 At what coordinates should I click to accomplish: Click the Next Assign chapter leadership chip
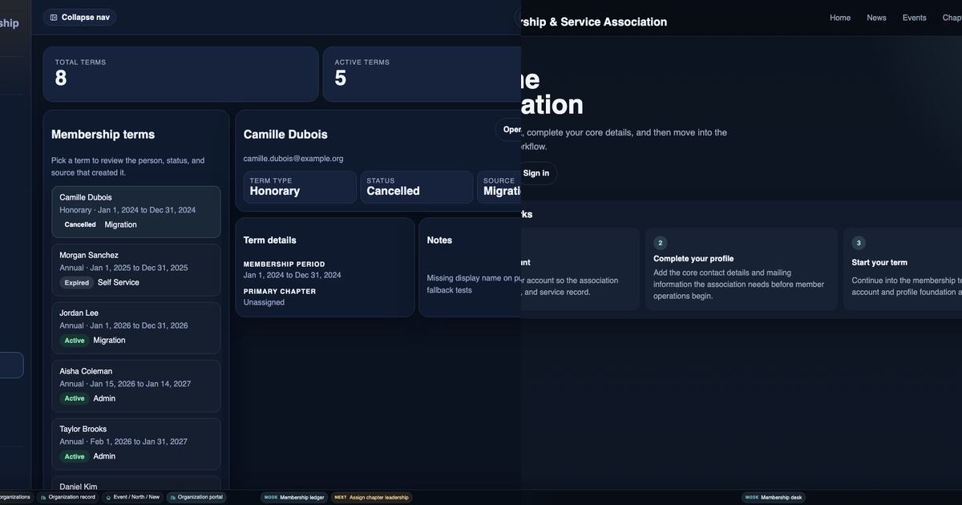pos(371,497)
